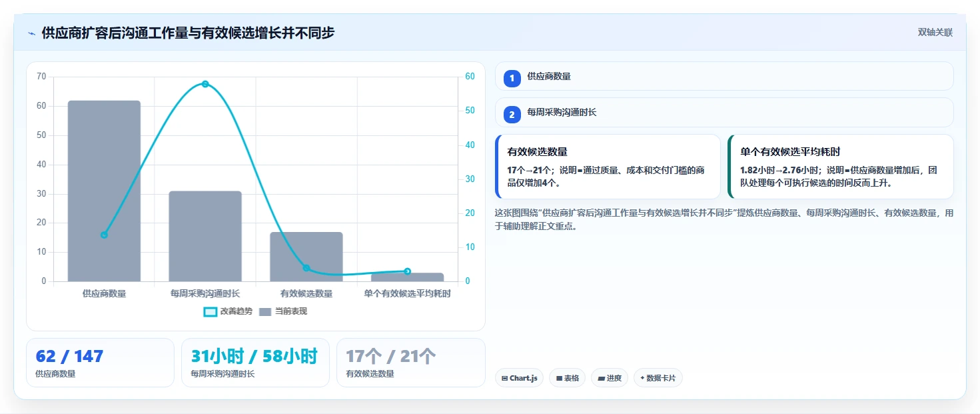
Task: Click the 单个有效候选平均耗时 detail card
Action: (841, 167)
